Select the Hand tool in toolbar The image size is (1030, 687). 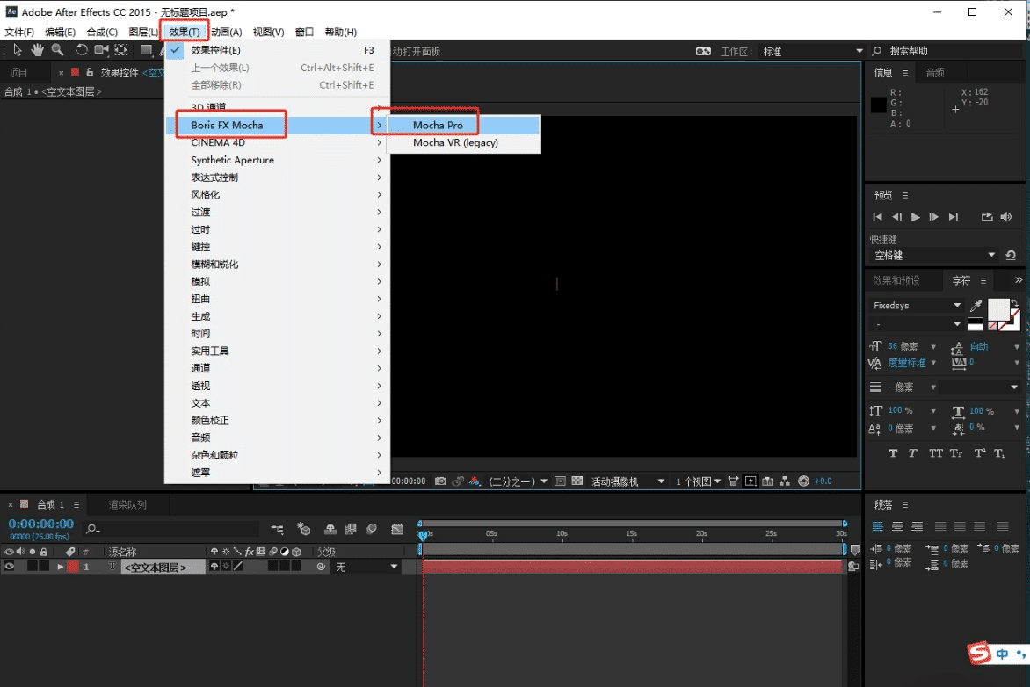point(38,50)
